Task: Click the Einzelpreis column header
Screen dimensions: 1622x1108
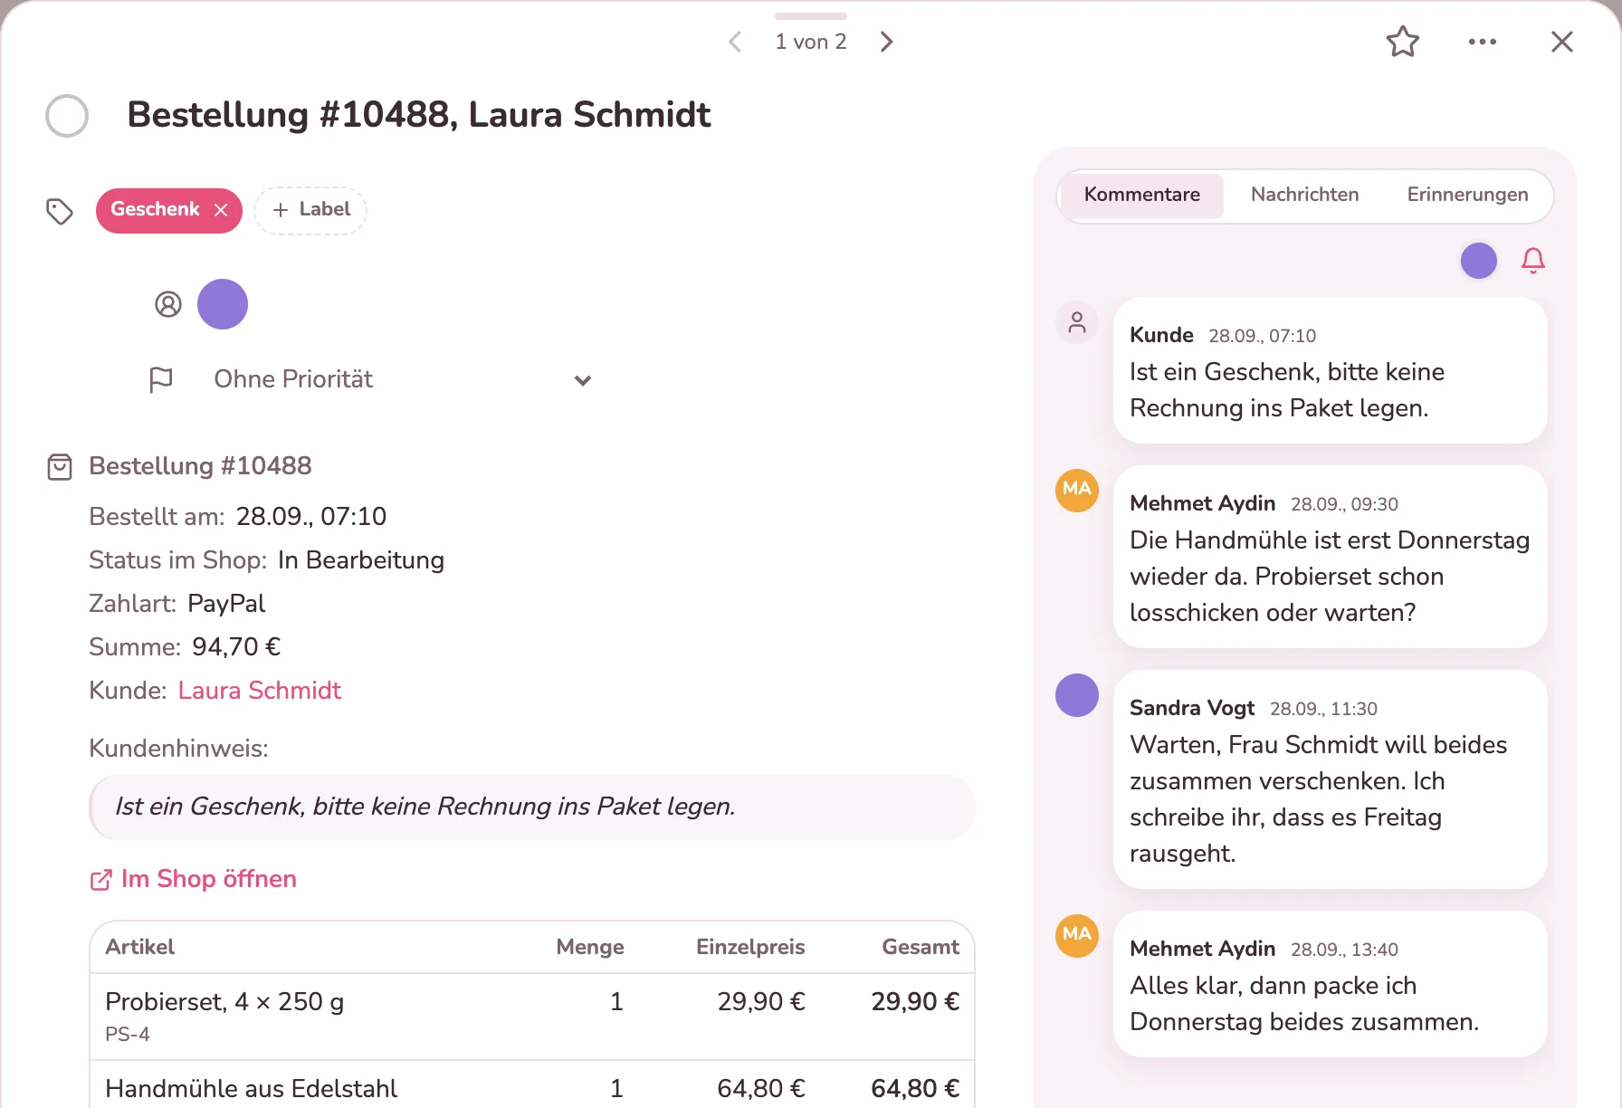Action: (750, 947)
